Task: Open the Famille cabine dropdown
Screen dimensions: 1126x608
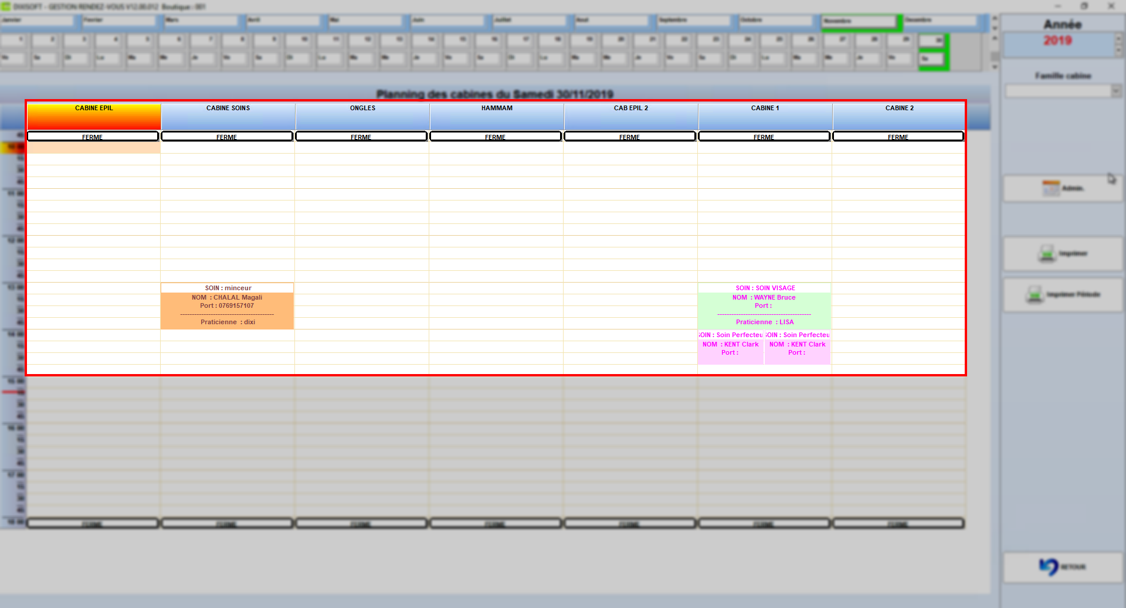Action: coord(1116,91)
